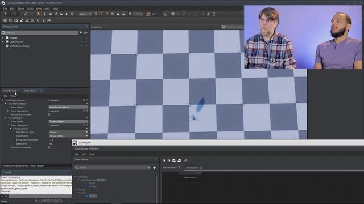Activate the rotate tool icon
364x204 pixels.
point(50,14)
